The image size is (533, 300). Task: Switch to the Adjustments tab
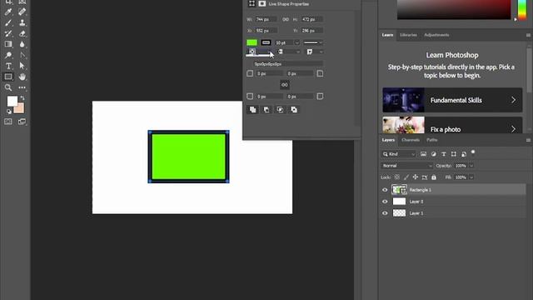436,35
